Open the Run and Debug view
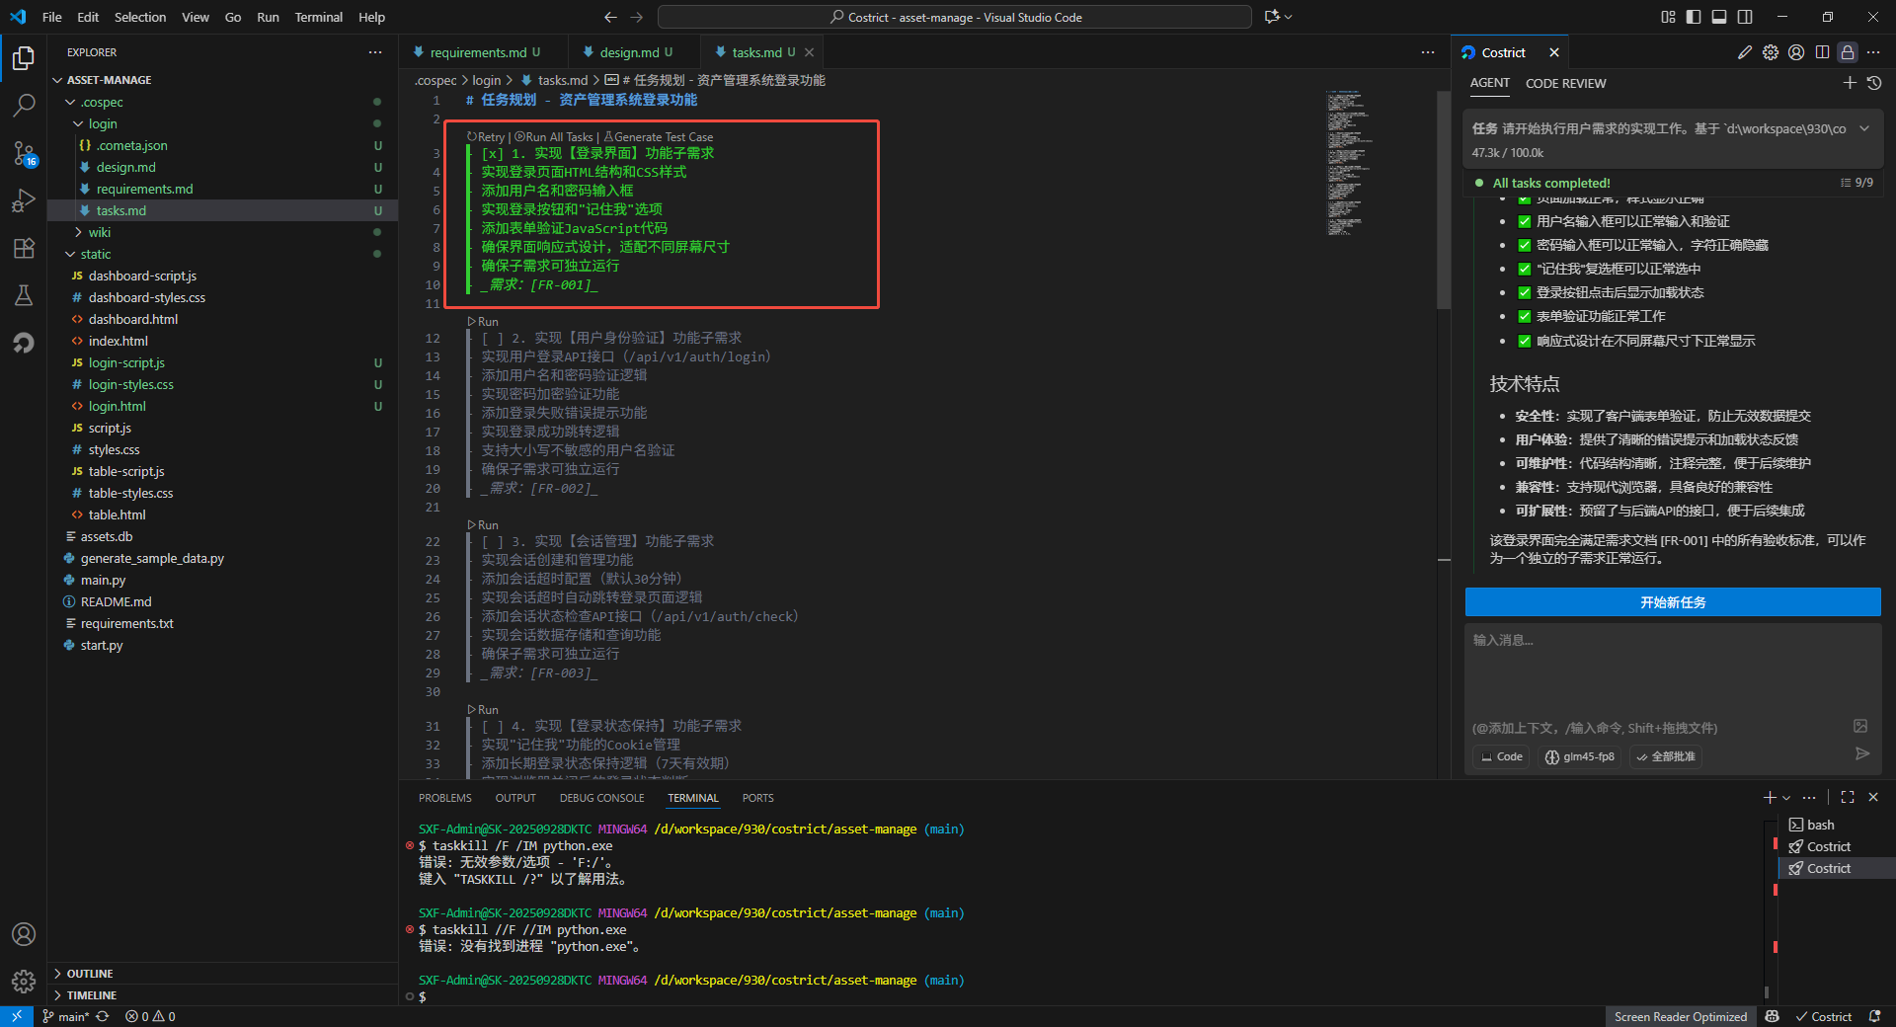This screenshot has width=1896, height=1027. click(x=24, y=200)
